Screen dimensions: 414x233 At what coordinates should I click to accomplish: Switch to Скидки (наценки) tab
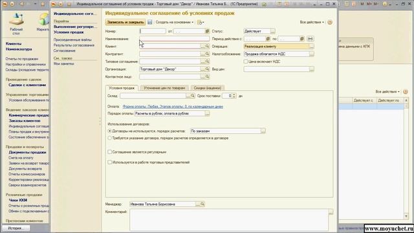(x=207, y=88)
